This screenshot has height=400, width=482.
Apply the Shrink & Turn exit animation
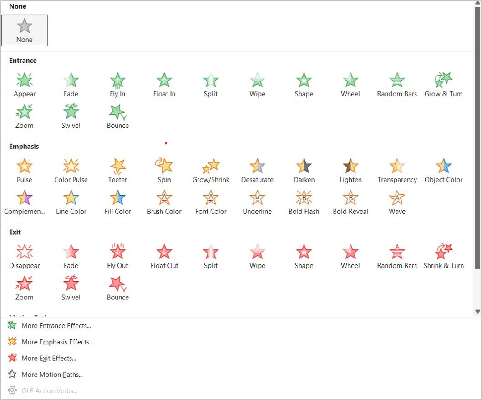coord(443,257)
